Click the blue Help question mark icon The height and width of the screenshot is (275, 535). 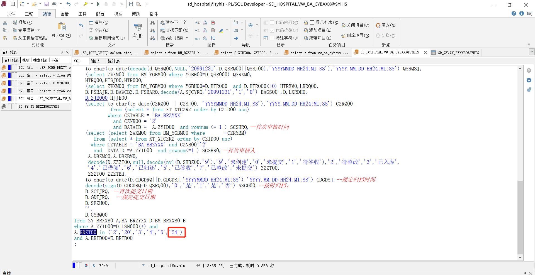pos(514,13)
